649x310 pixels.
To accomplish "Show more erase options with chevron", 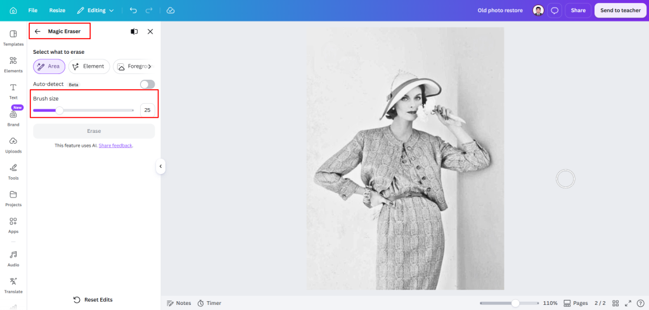I will [x=150, y=66].
